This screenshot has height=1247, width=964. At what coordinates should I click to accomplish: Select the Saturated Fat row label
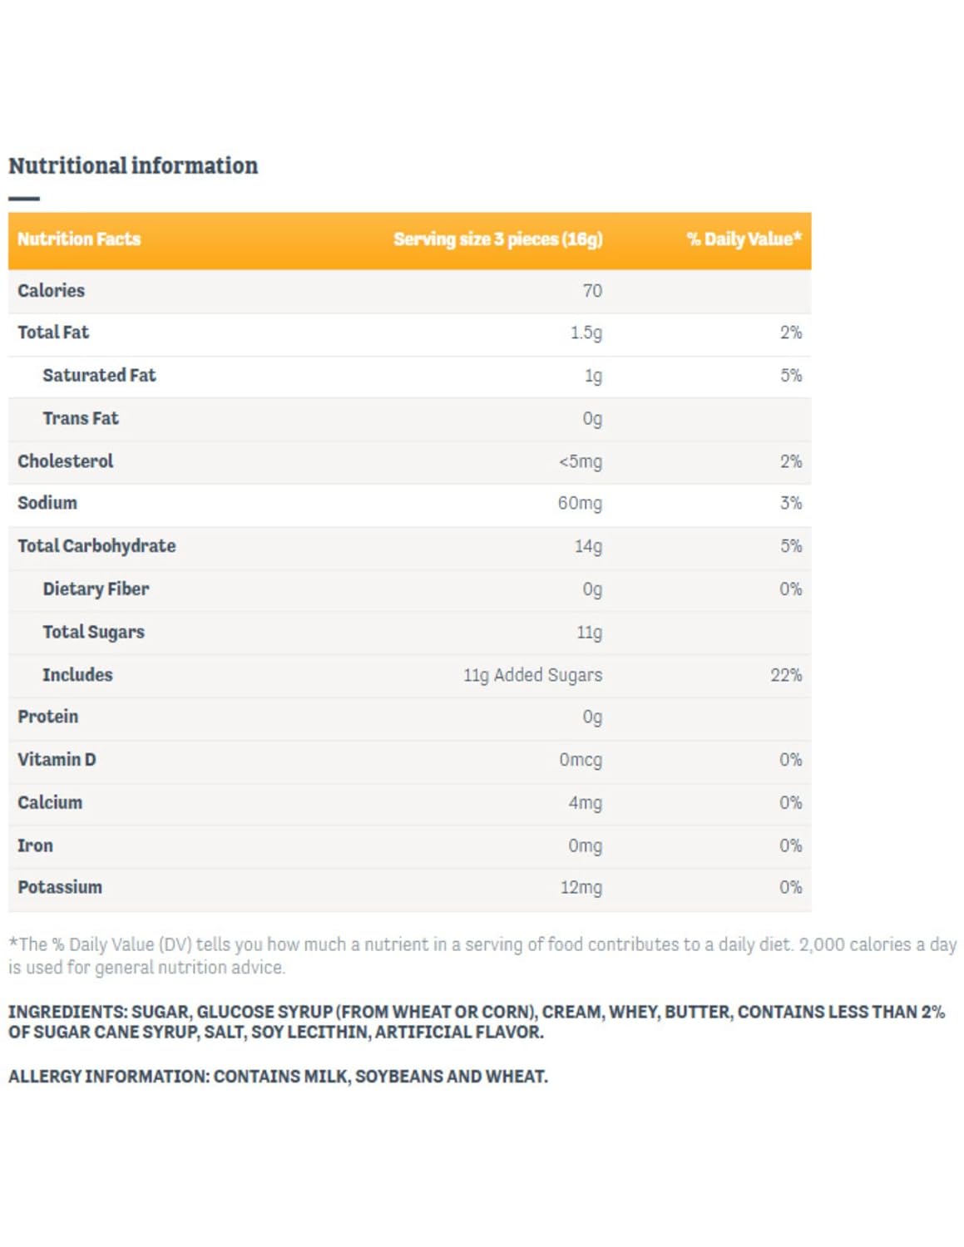point(99,376)
